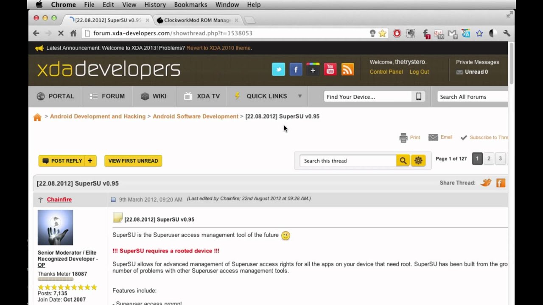
Task: Open the History menu
Action: [x=155, y=5]
